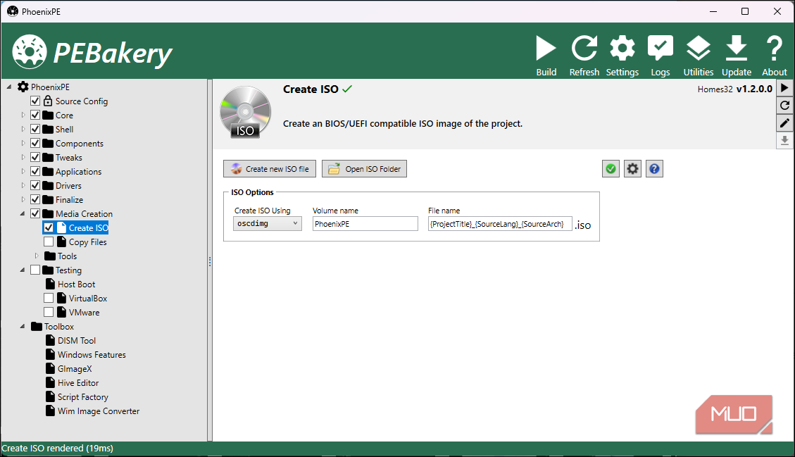Click the Open ISO Folder button

[364, 169]
